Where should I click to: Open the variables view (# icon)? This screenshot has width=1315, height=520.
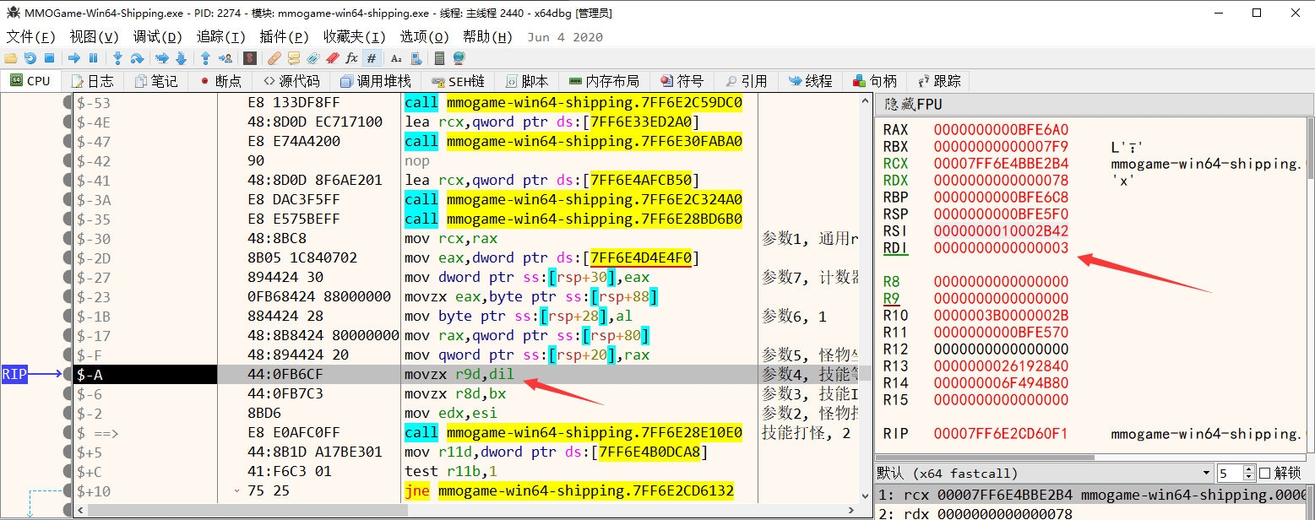372,58
